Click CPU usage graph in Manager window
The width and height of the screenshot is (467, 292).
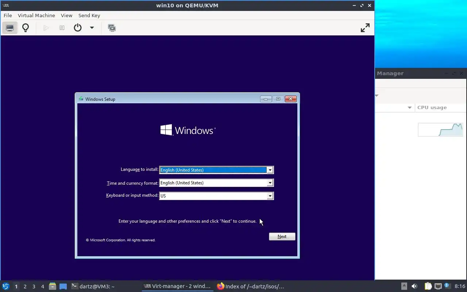(x=440, y=130)
